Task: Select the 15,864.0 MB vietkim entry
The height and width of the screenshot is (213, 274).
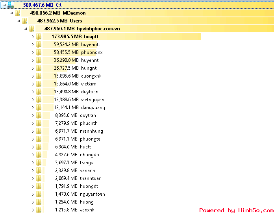Action: click(x=75, y=84)
